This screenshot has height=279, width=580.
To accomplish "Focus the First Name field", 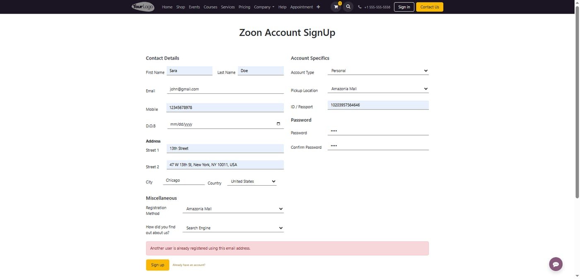I will pos(189,71).
